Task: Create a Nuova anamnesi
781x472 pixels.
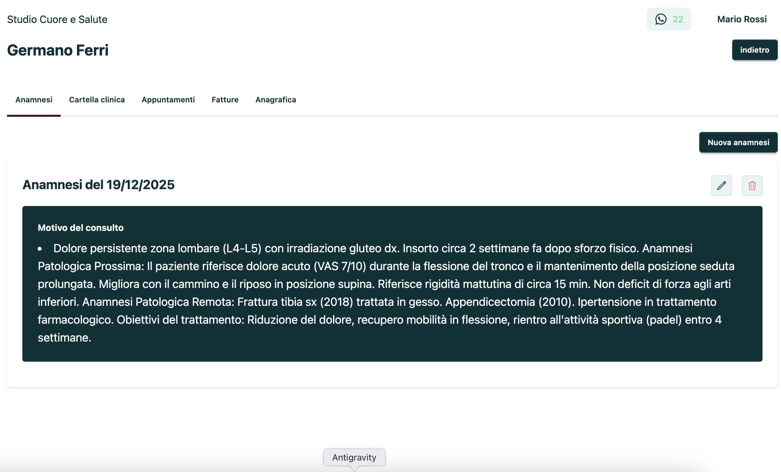Action: click(x=738, y=142)
